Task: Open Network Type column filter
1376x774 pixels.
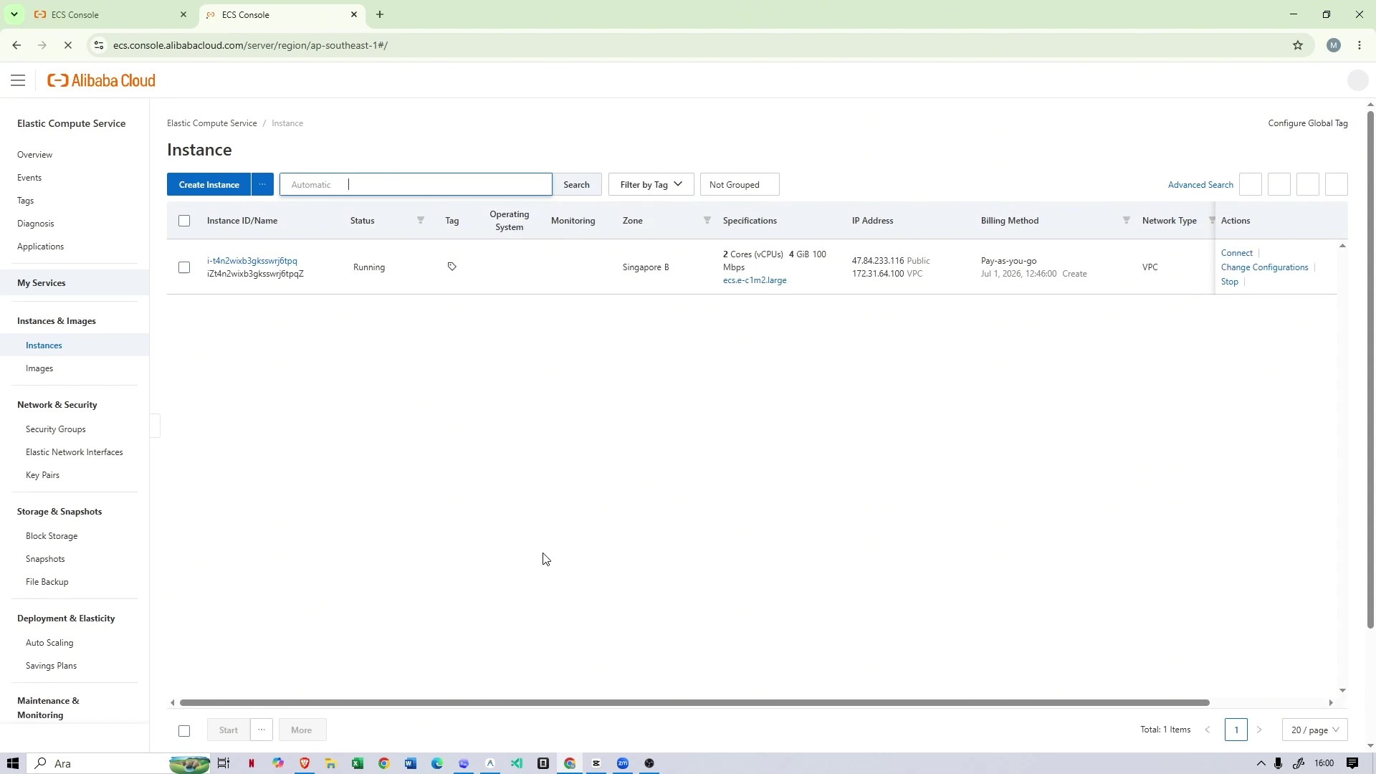Action: [1211, 220]
